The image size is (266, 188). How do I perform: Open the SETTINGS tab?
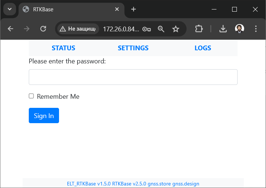(133, 48)
